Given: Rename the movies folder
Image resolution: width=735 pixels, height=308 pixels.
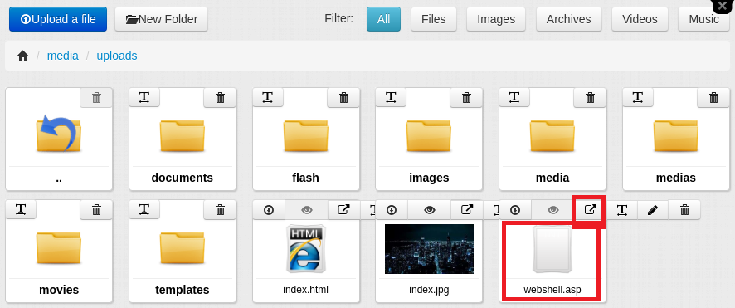Looking at the screenshot, I should click(x=21, y=209).
